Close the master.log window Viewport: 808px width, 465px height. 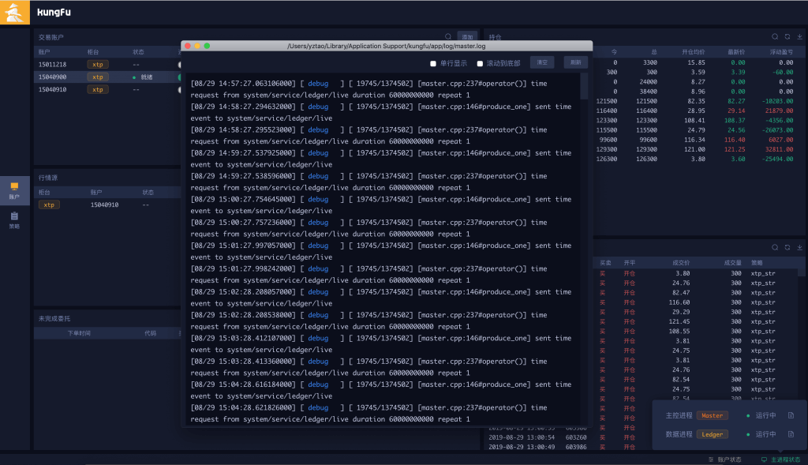(188, 46)
